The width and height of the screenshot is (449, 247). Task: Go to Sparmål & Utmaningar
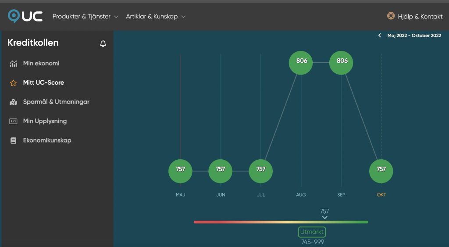point(56,102)
